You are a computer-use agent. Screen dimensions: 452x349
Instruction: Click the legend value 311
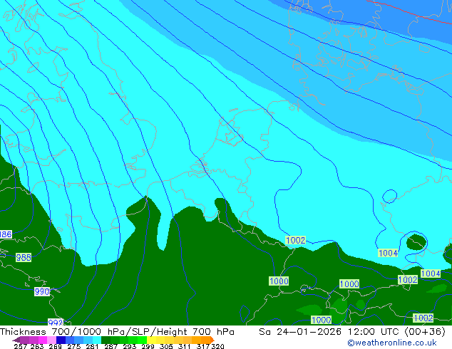pos(185,346)
